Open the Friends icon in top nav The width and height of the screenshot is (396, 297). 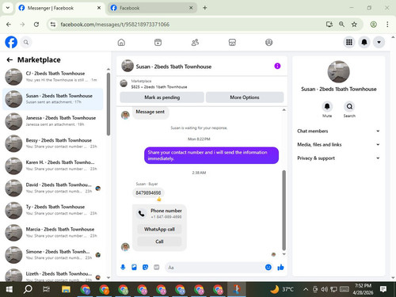[195, 42]
